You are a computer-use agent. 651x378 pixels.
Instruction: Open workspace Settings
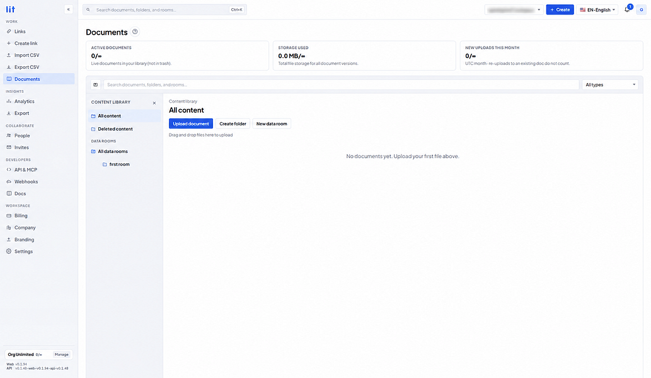click(x=39, y=251)
